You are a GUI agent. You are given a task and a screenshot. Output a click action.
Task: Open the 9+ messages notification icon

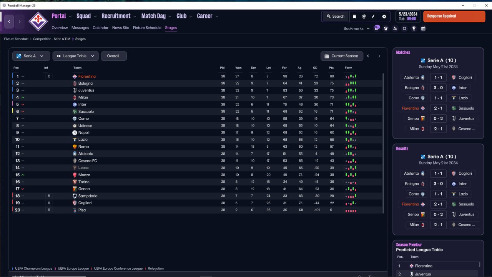point(377,28)
